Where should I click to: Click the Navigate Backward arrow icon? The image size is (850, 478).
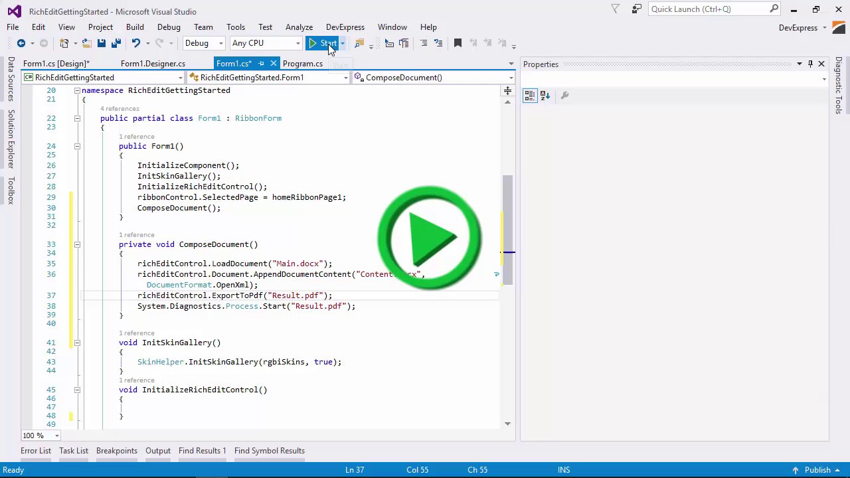point(21,43)
